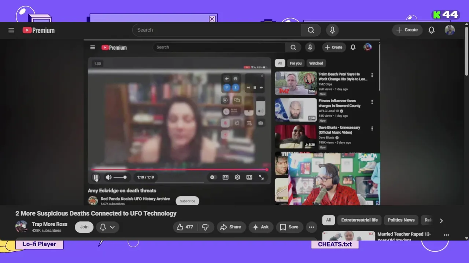The width and height of the screenshot is (469, 263).
Task: Click the Join membership button
Action: coord(84,227)
